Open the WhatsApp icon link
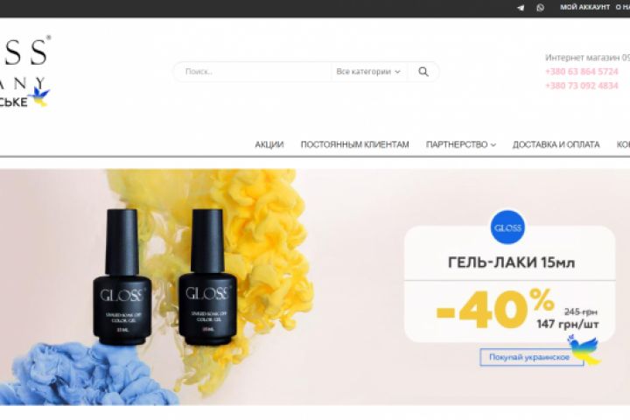This screenshot has width=630, height=420. [541, 8]
